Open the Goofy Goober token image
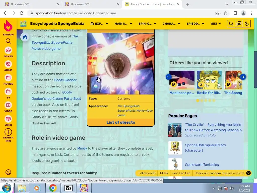 [x=121, y=64]
